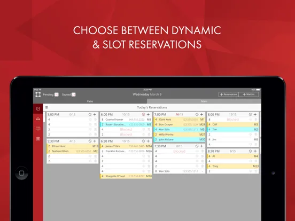The width and height of the screenshot is (295, 221).
Task: Open the James T Kirk reservation
Action: coord(126,146)
